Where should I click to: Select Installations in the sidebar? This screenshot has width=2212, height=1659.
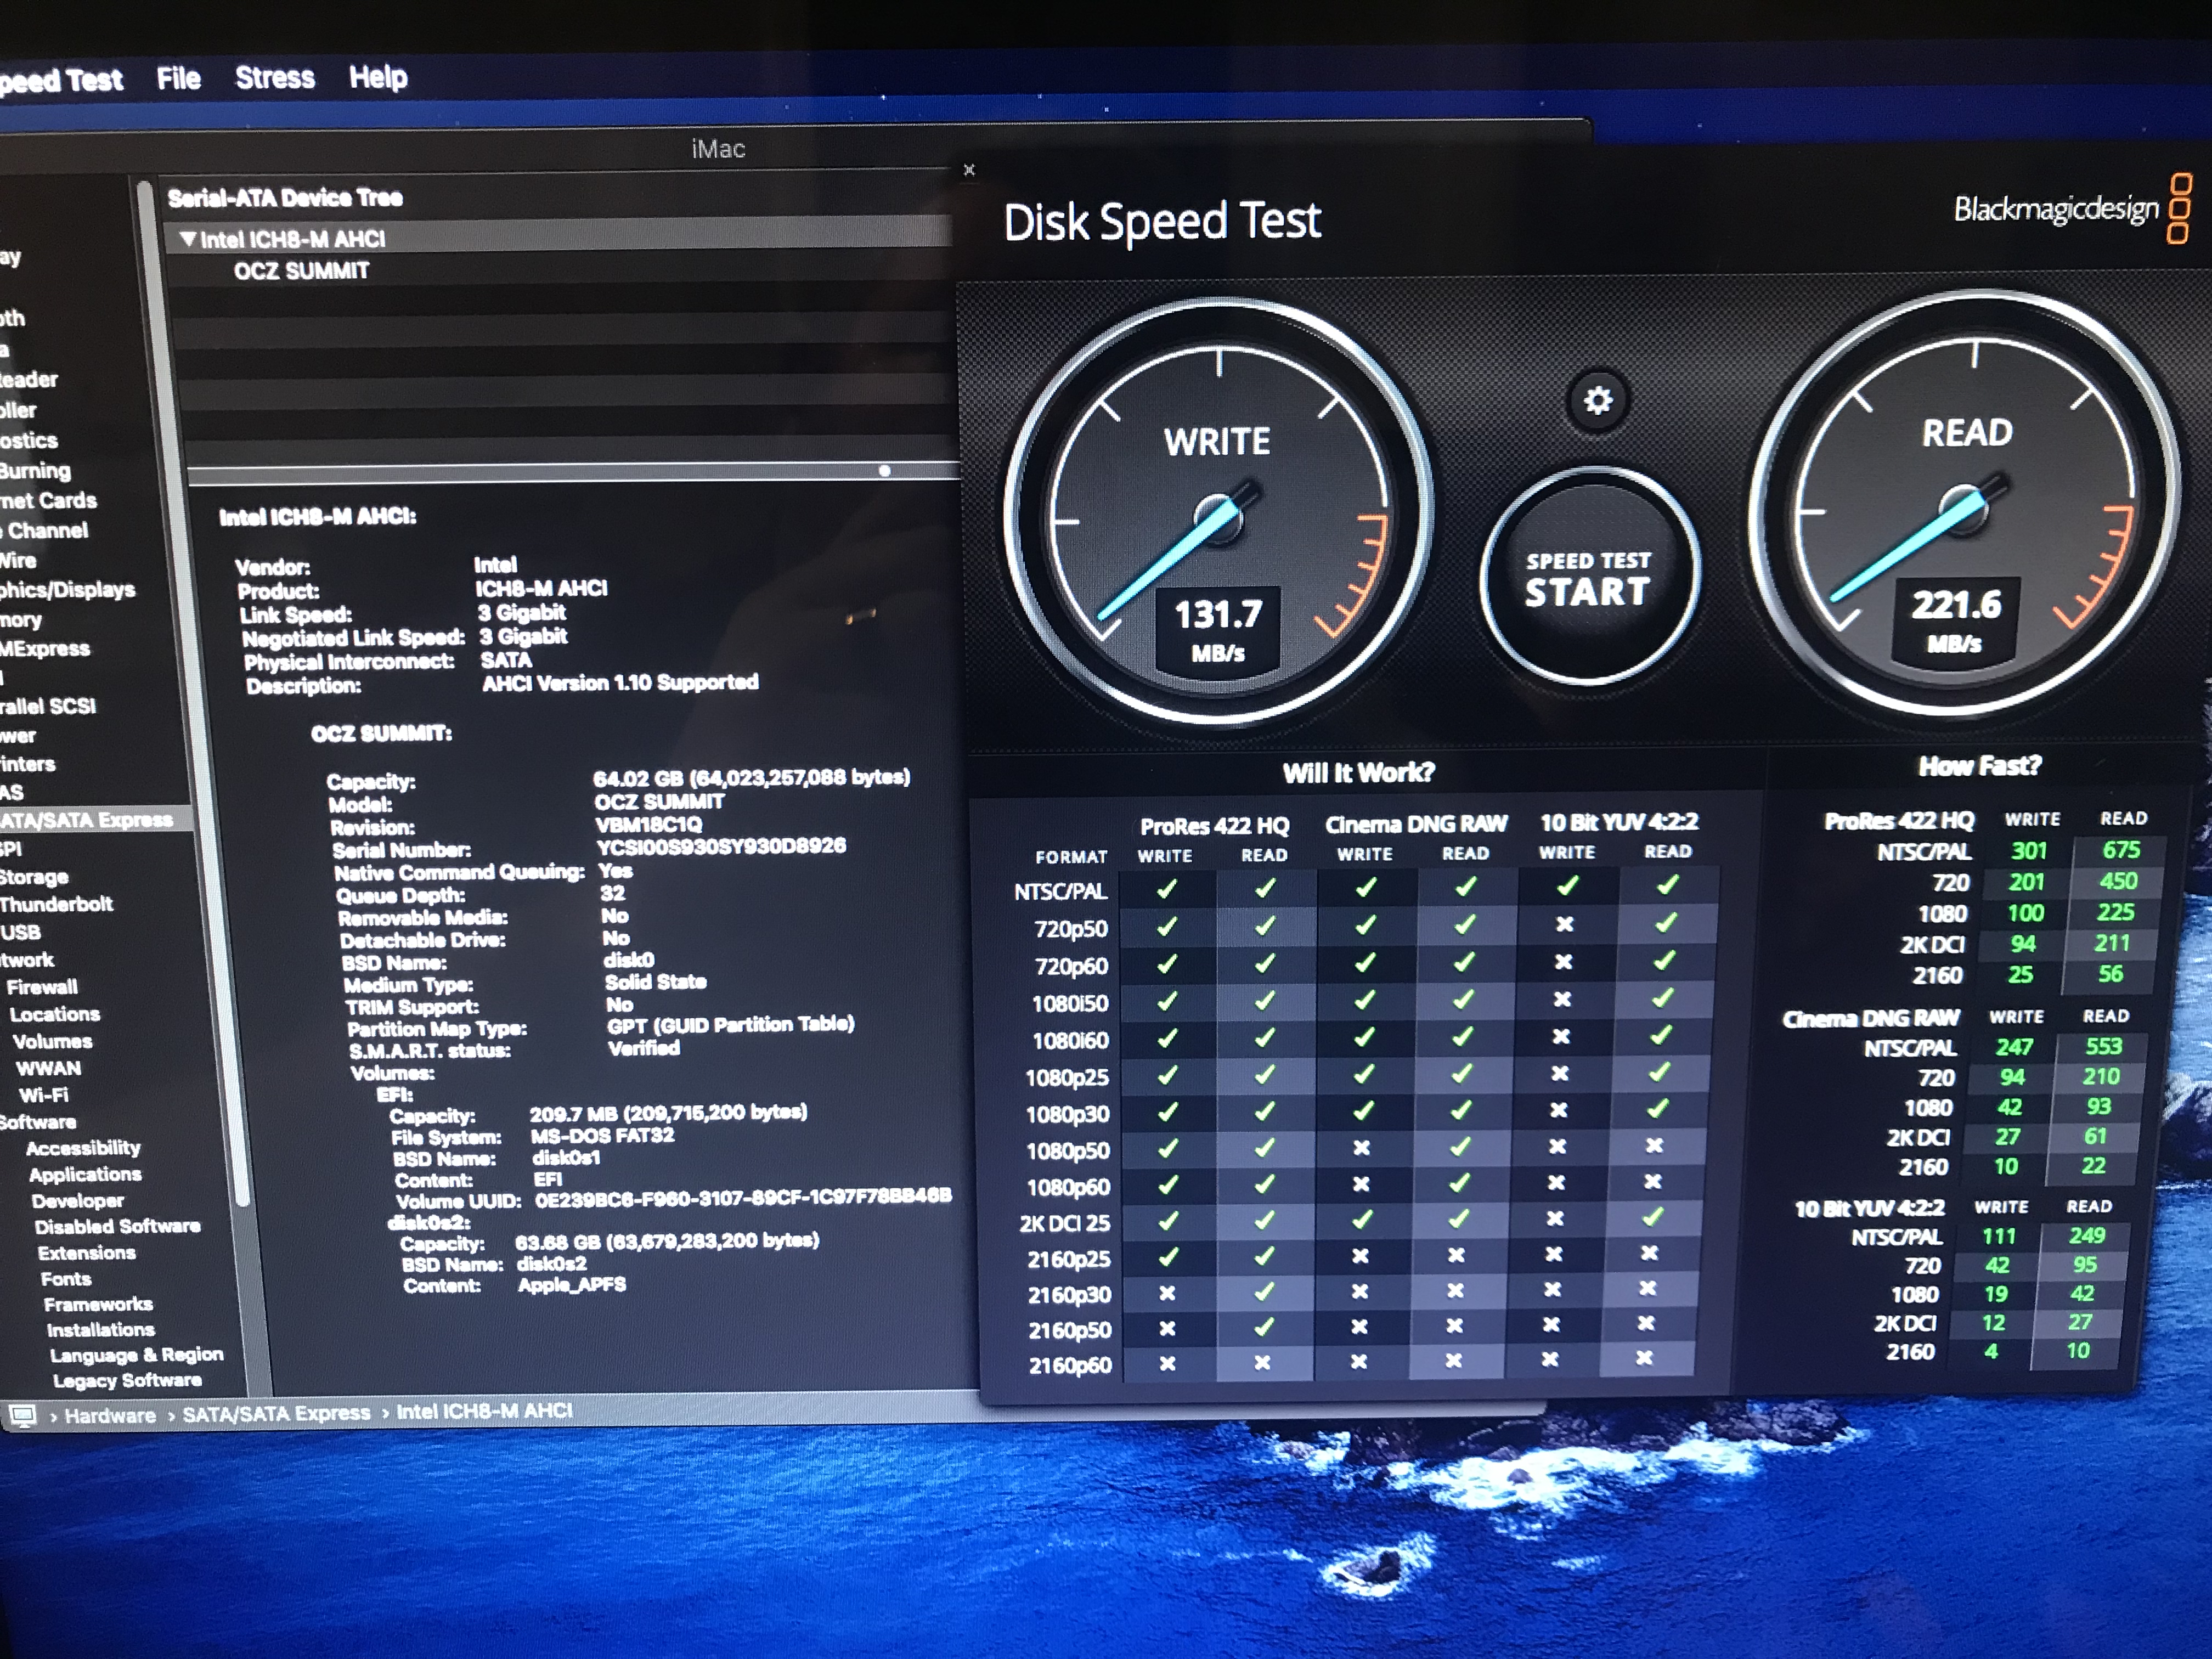pyautogui.click(x=101, y=1330)
